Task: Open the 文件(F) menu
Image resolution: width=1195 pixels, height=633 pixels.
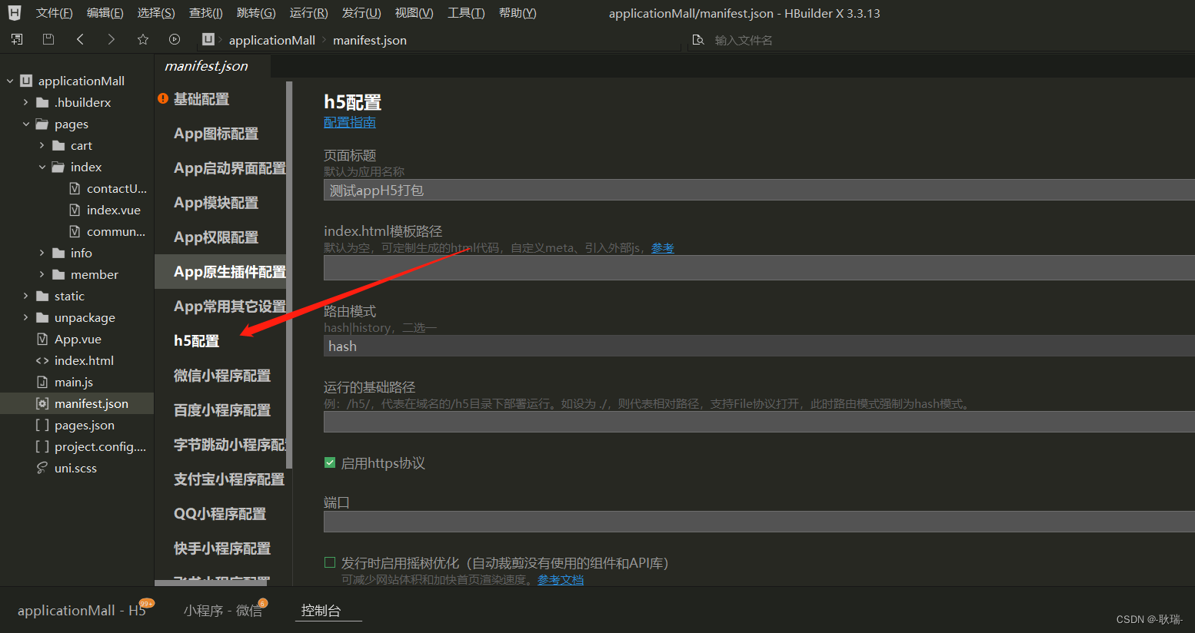Action: click(54, 13)
